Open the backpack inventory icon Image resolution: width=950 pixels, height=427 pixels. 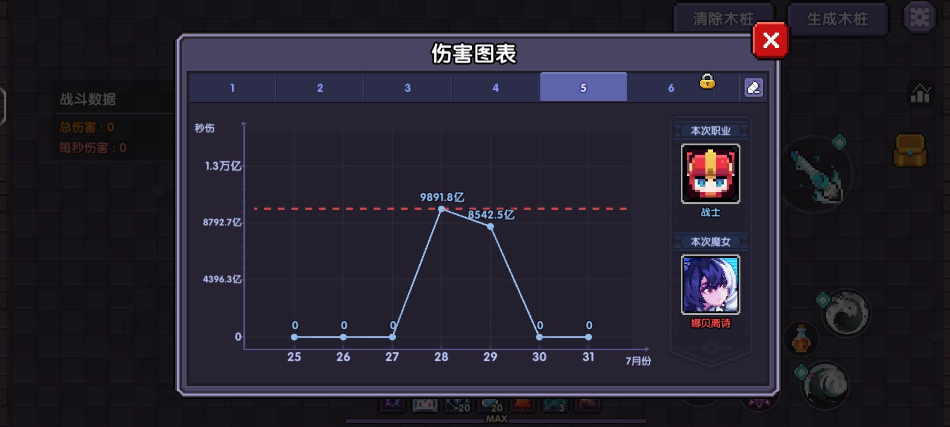click(910, 150)
